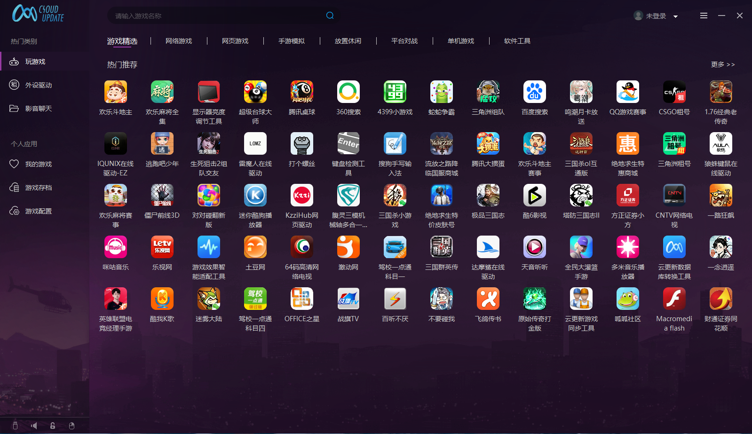
Task: Click the game name search field
Action: (x=216, y=16)
